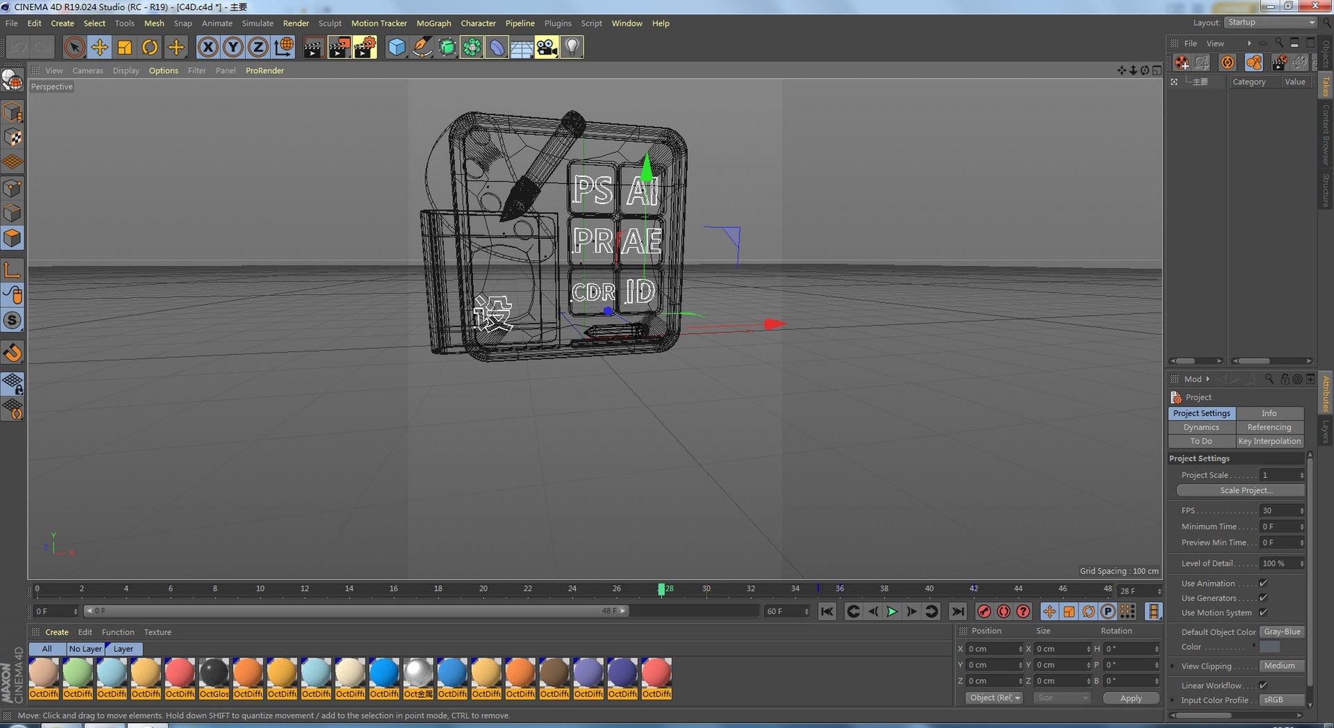Open the Input Color Profile dropdown

(1282, 700)
